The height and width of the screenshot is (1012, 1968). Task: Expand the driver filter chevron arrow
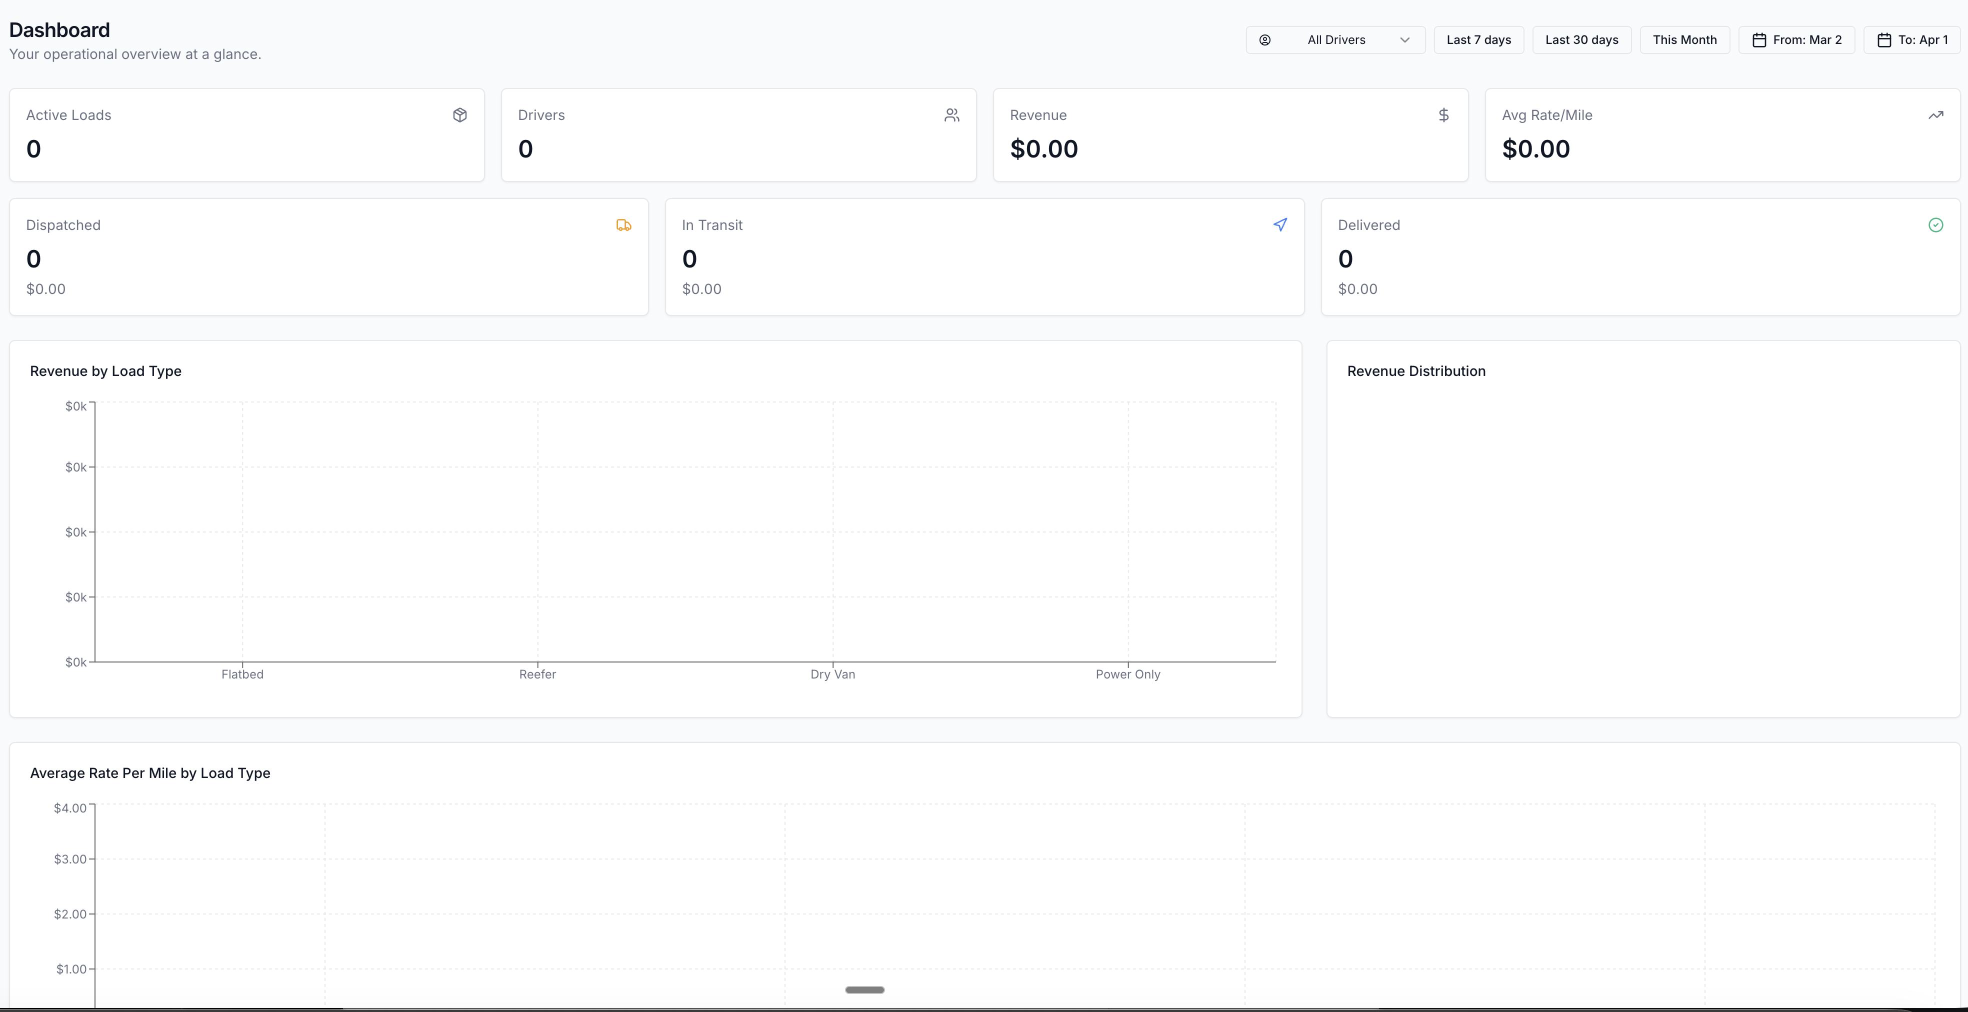pyautogui.click(x=1404, y=39)
